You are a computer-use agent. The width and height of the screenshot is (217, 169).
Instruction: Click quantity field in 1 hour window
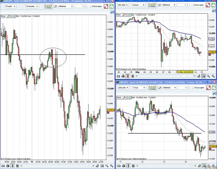182,88
